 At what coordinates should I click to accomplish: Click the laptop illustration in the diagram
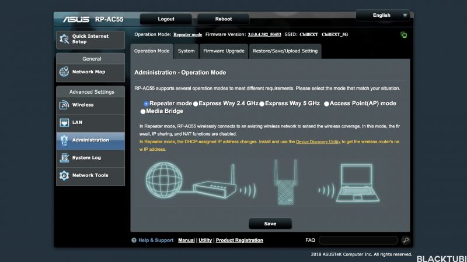358,183
